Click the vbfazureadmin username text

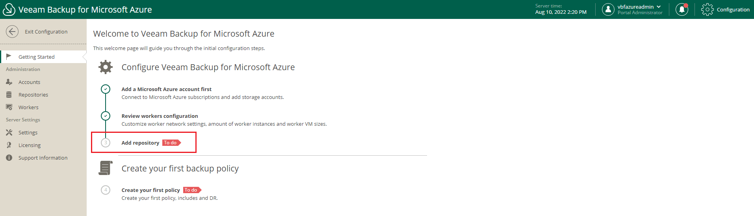[635, 7]
